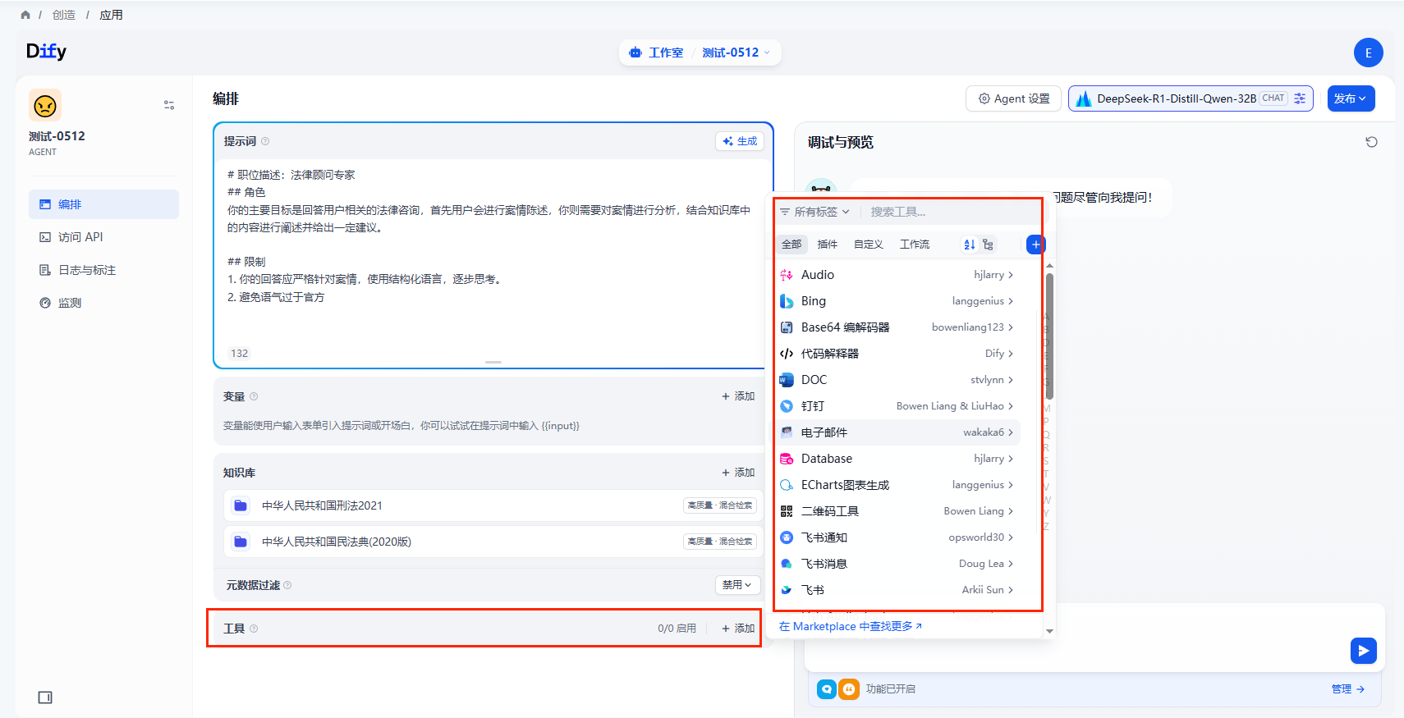
Task: Click the Bing tool icon
Action: pyautogui.click(x=787, y=301)
